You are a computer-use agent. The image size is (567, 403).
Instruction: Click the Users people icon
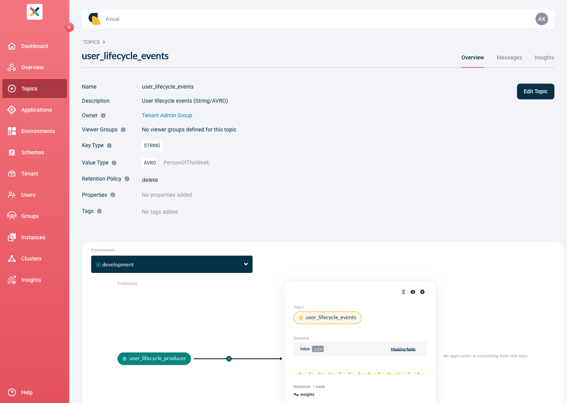[x=12, y=195]
